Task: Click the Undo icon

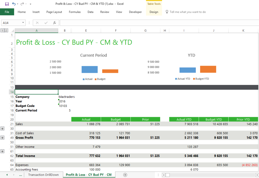Action: tap(14, 4)
